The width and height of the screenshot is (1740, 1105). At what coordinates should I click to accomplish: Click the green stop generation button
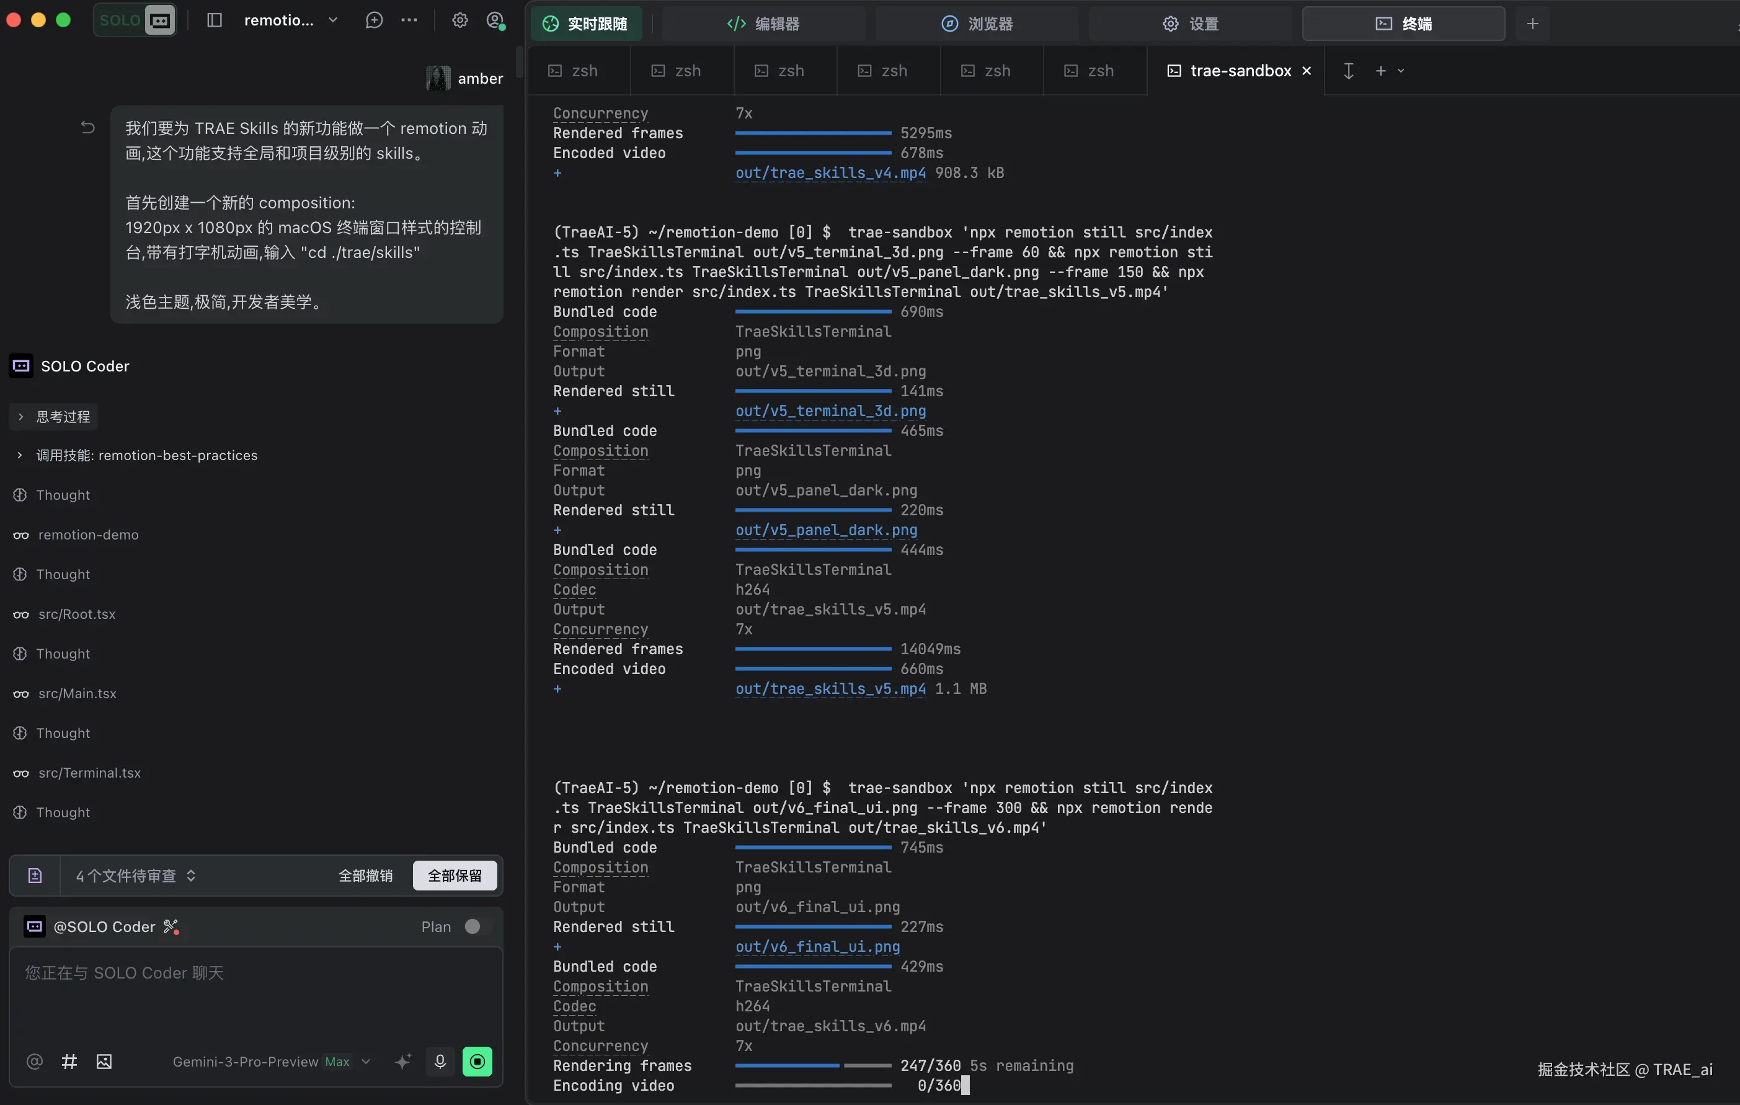tap(477, 1061)
